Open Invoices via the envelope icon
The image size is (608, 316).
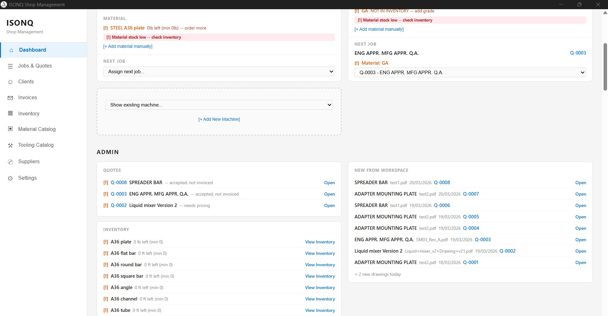[x=10, y=98]
